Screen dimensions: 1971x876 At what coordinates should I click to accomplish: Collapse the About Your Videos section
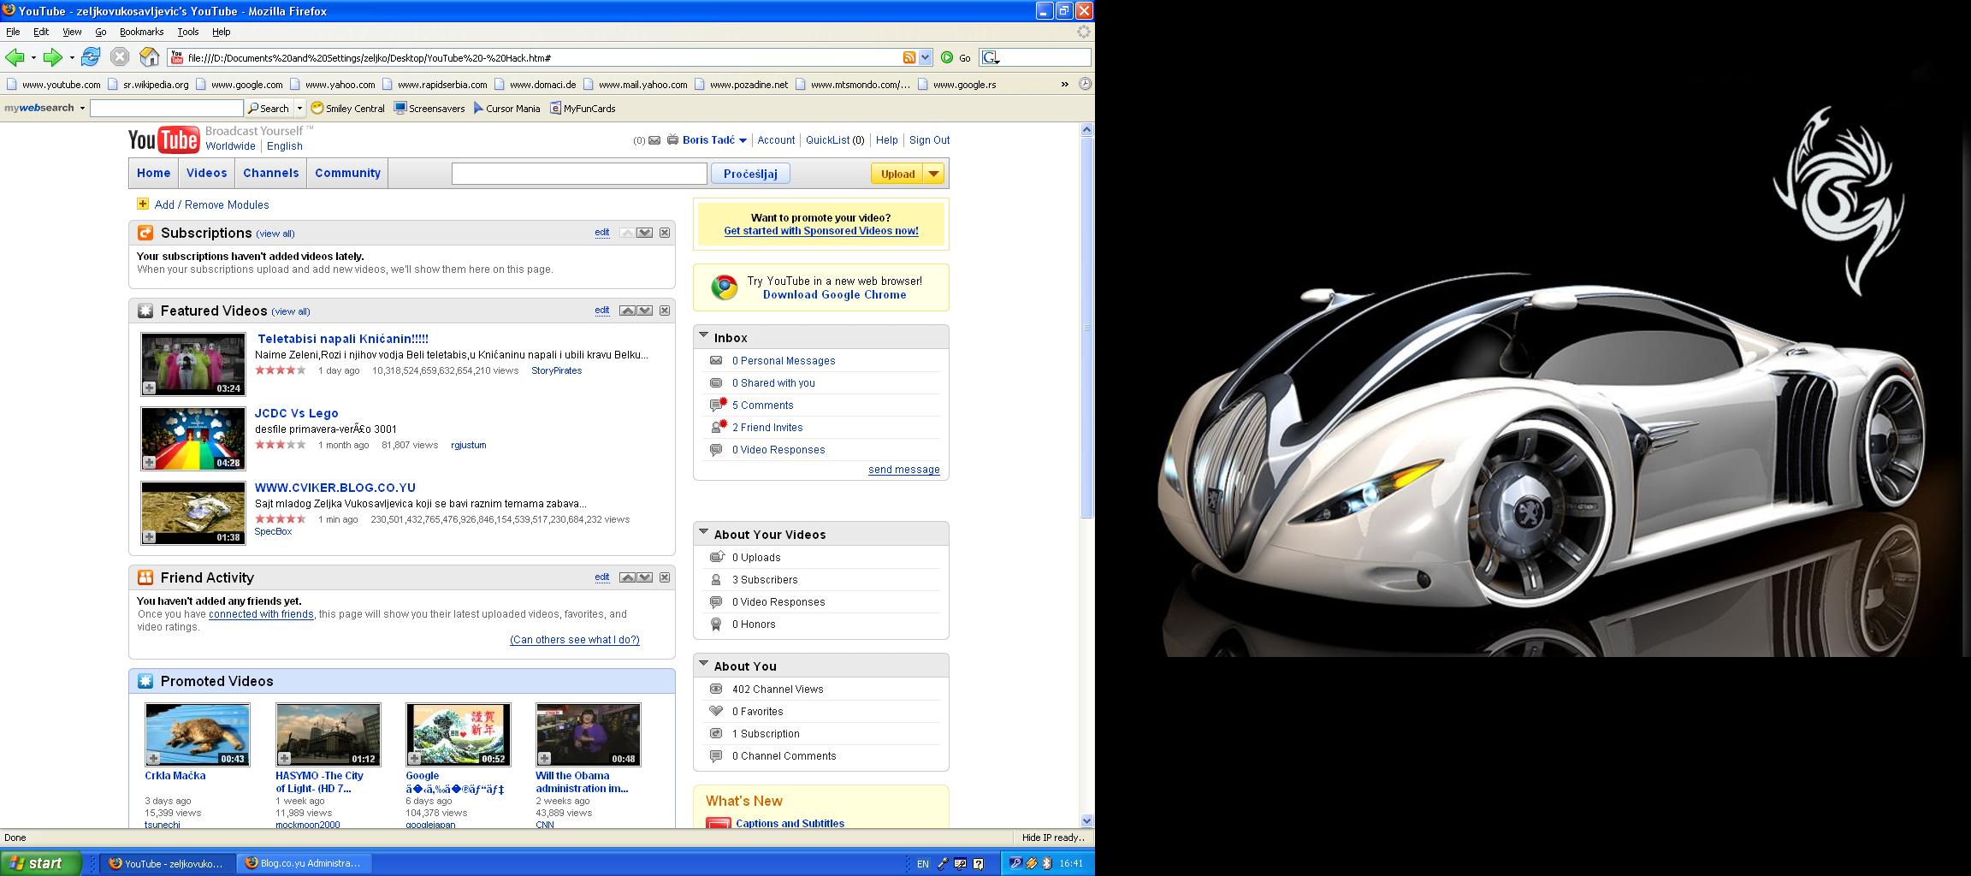703,533
